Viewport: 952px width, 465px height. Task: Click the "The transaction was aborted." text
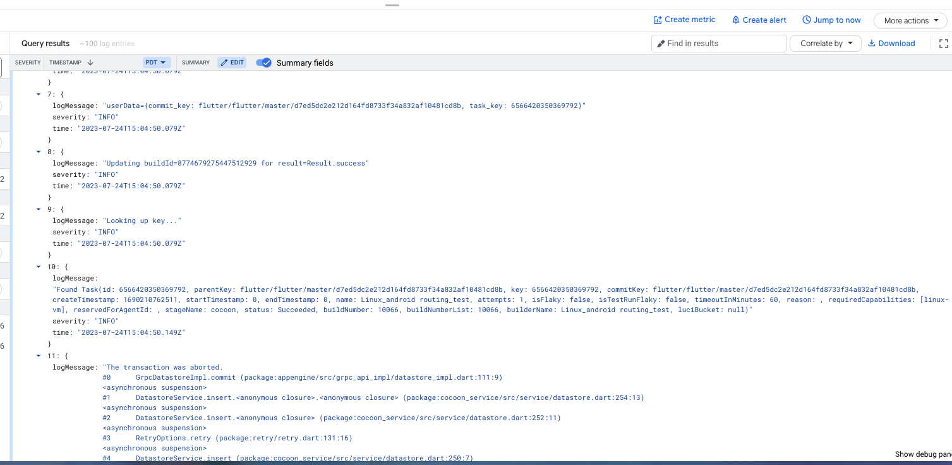(165, 367)
